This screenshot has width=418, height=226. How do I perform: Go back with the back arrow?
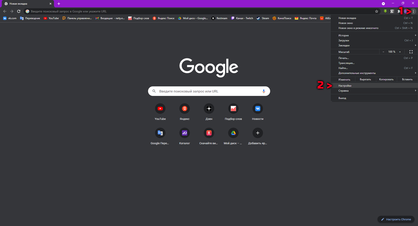click(5, 11)
